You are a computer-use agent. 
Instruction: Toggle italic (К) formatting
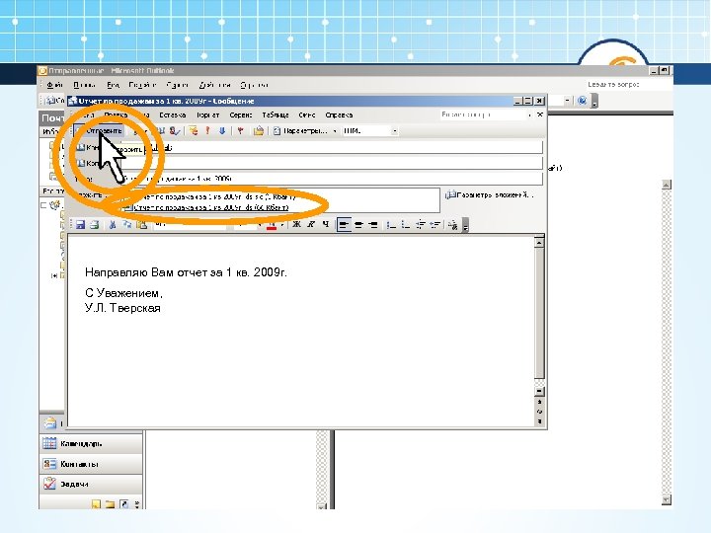pyautogui.click(x=311, y=224)
